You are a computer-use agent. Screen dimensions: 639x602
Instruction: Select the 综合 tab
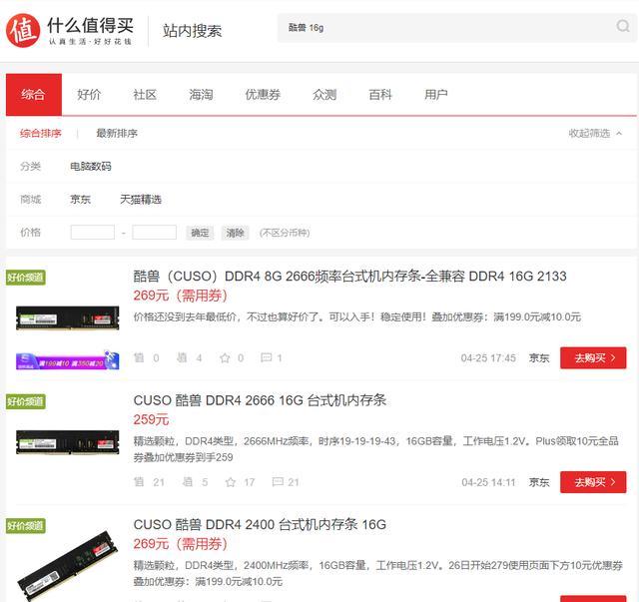point(34,95)
